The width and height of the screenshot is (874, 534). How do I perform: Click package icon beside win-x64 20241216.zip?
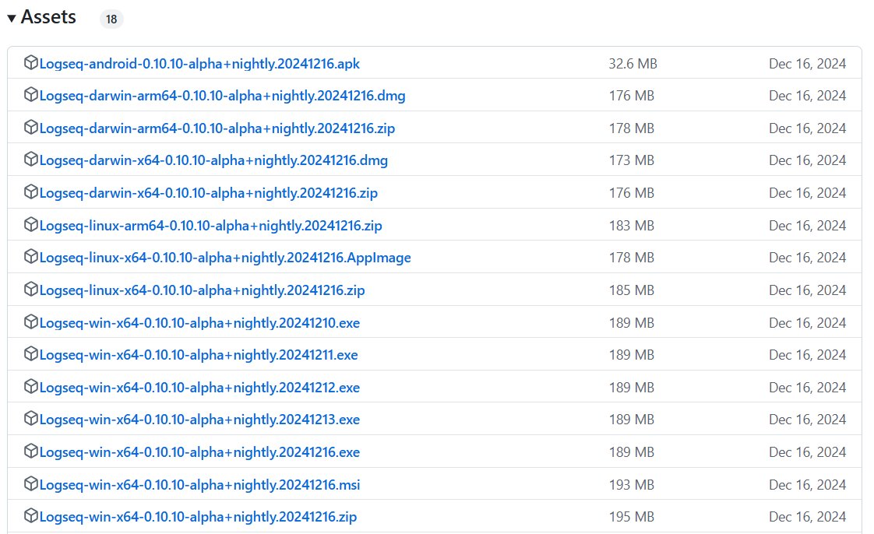30,516
